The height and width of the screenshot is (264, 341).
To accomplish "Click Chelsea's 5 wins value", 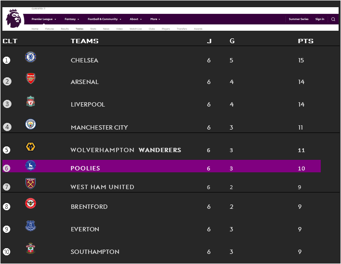I will (231, 60).
